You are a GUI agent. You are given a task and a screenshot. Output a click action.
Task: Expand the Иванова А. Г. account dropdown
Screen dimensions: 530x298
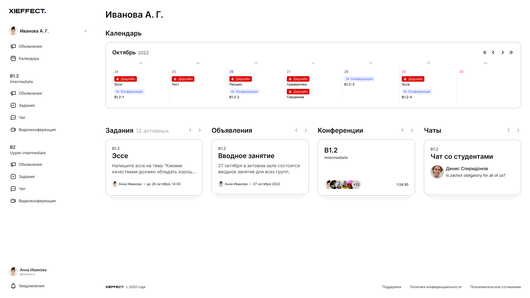pos(86,31)
